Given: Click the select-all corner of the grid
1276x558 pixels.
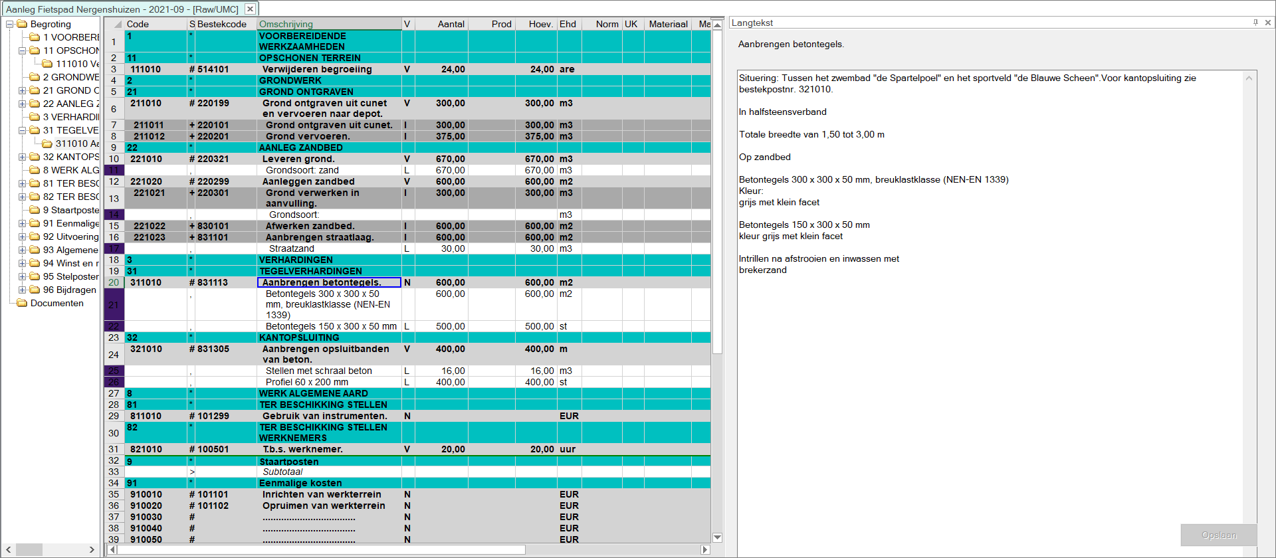Looking at the screenshot, I should tap(114, 24).
